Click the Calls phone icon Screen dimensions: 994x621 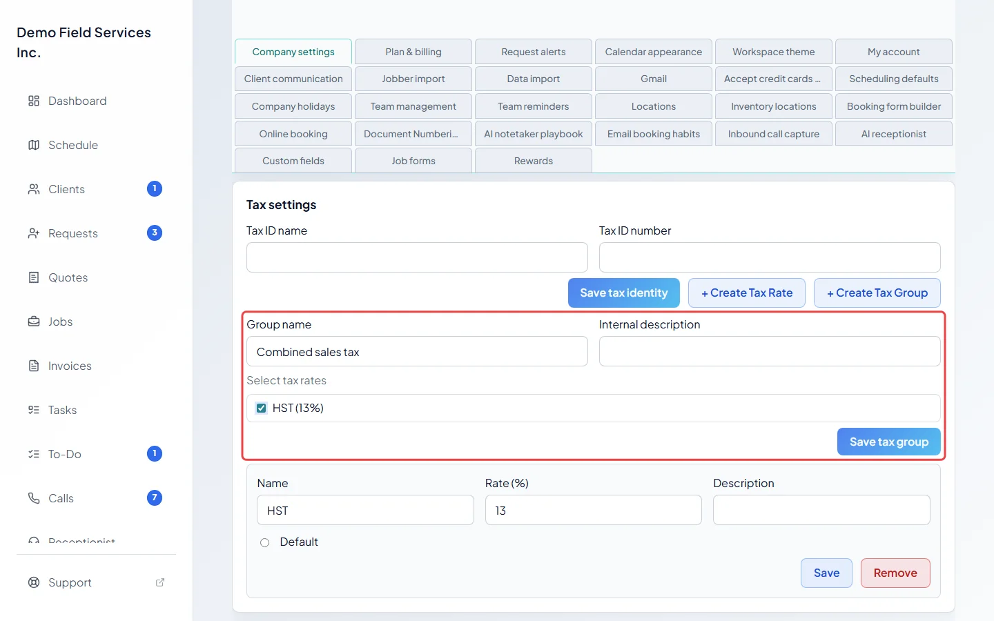pos(34,498)
